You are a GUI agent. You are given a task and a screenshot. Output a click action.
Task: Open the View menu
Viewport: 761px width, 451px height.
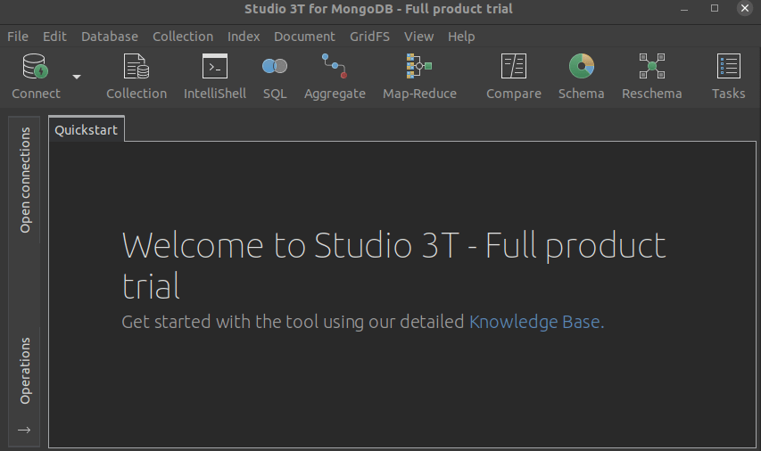click(418, 37)
